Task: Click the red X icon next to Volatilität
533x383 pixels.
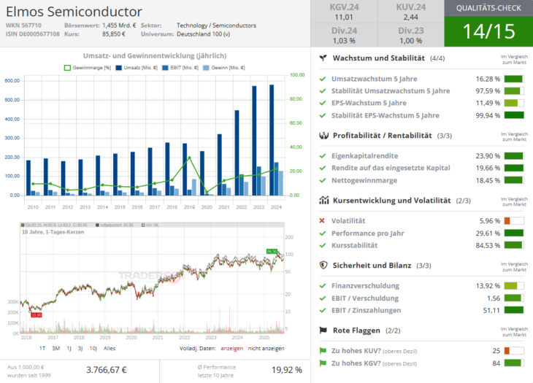Action: pos(323,220)
